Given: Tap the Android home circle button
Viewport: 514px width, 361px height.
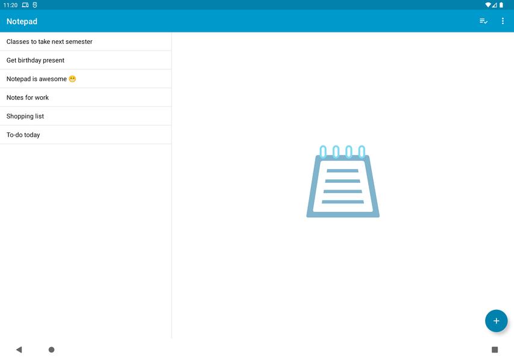Looking at the screenshot, I should click(51, 350).
